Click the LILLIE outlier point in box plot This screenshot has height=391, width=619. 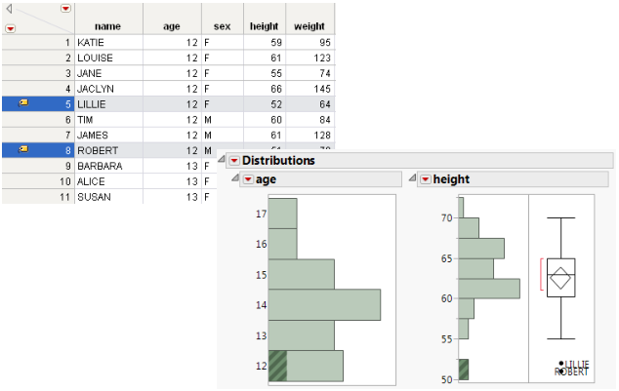(561, 365)
